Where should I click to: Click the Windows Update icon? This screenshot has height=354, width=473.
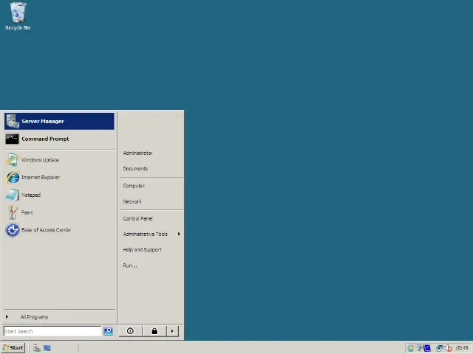tap(13, 160)
